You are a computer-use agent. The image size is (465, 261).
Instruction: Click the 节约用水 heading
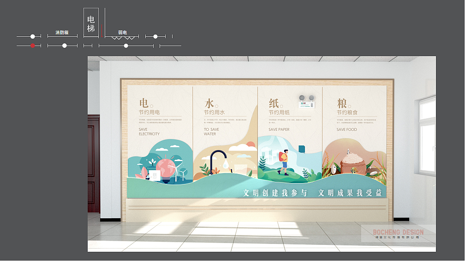(214, 112)
